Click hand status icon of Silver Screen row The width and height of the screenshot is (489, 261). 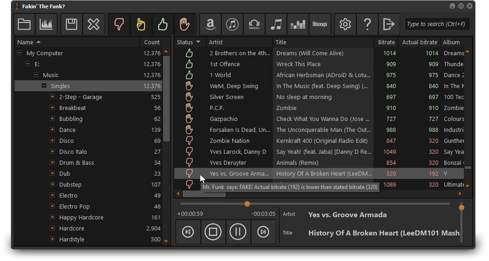coord(189,97)
